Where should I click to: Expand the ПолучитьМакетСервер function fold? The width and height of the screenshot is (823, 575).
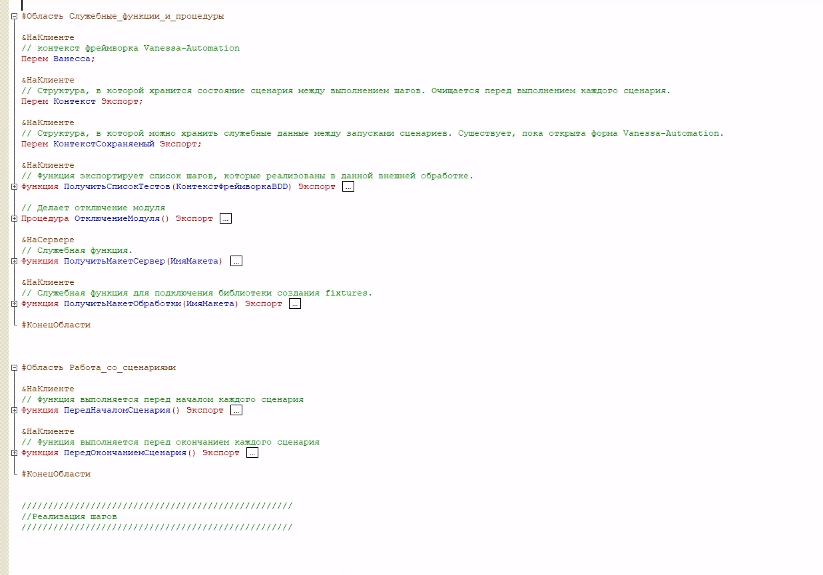[x=14, y=262]
